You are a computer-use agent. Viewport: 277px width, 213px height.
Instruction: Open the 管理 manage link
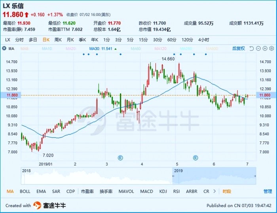tap(268, 192)
